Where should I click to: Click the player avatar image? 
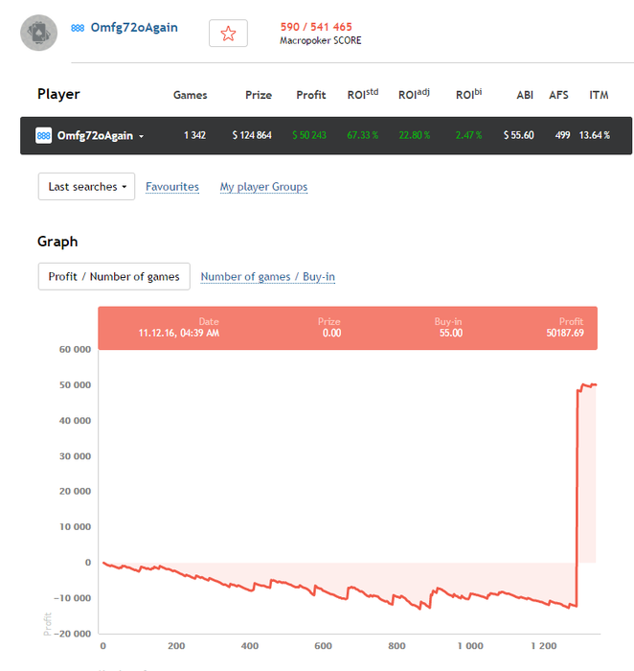39,33
